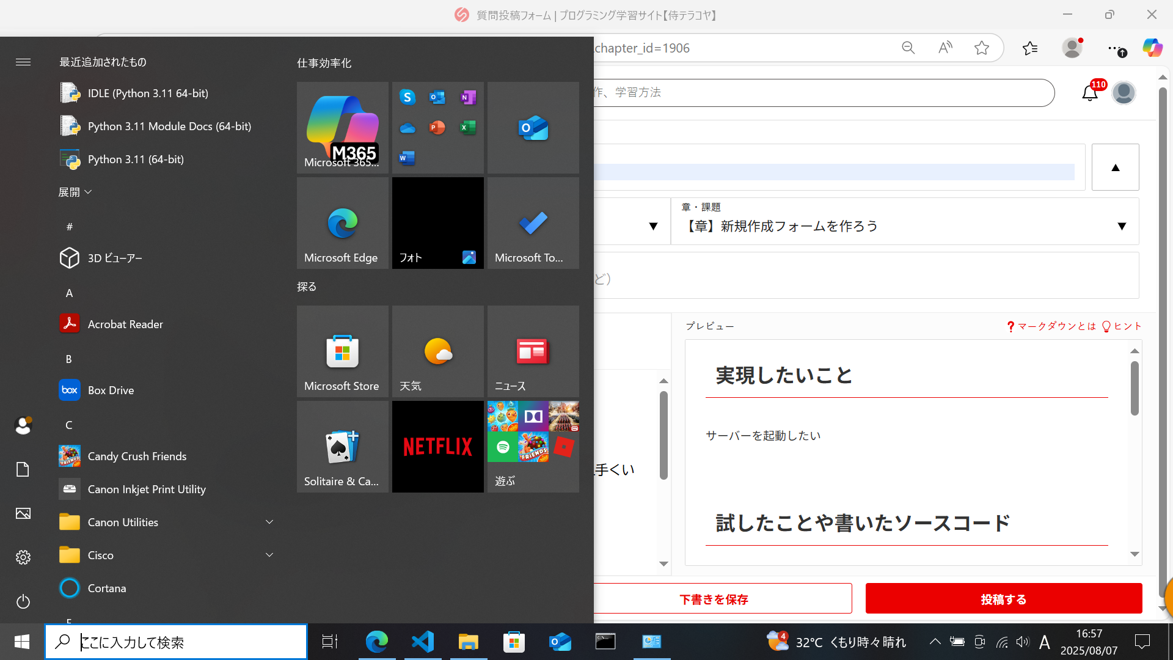Click taskbar search box
Image resolution: width=1173 pixels, height=660 pixels.
[176, 642]
